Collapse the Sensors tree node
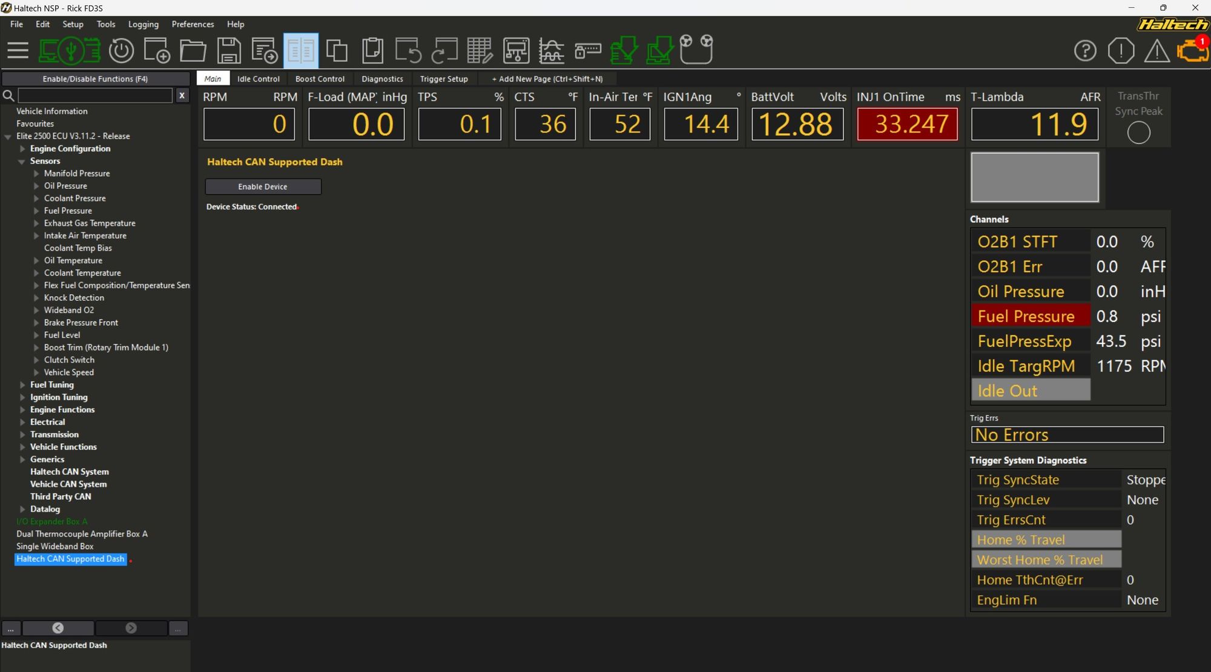This screenshot has width=1211, height=672. [x=22, y=161]
